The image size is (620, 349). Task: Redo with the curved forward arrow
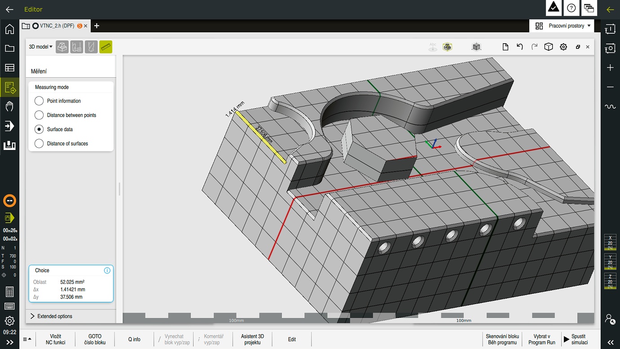[534, 47]
